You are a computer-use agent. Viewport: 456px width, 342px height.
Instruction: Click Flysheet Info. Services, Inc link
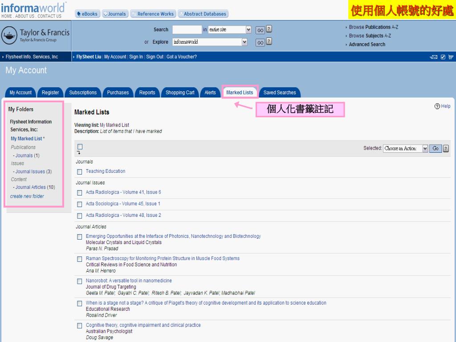click(32, 57)
